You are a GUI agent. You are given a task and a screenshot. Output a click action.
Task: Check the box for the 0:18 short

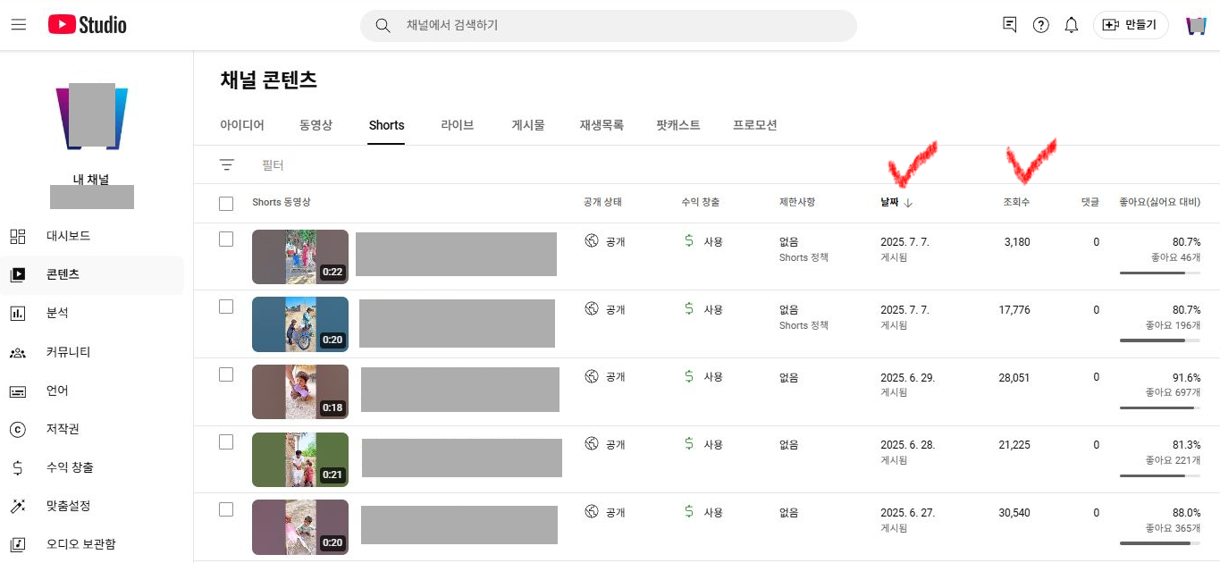click(226, 374)
